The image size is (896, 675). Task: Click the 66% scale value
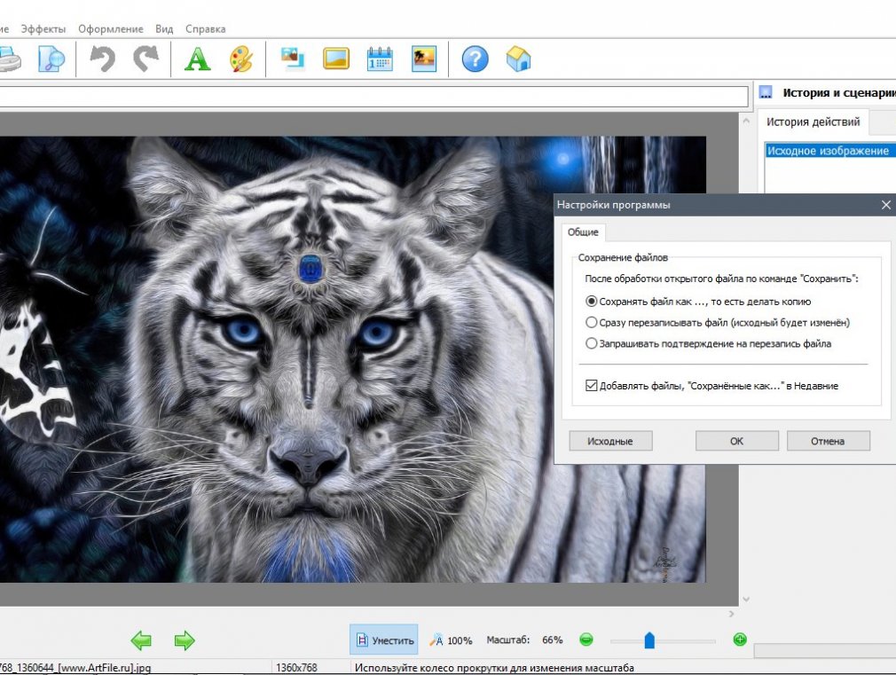click(552, 640)
